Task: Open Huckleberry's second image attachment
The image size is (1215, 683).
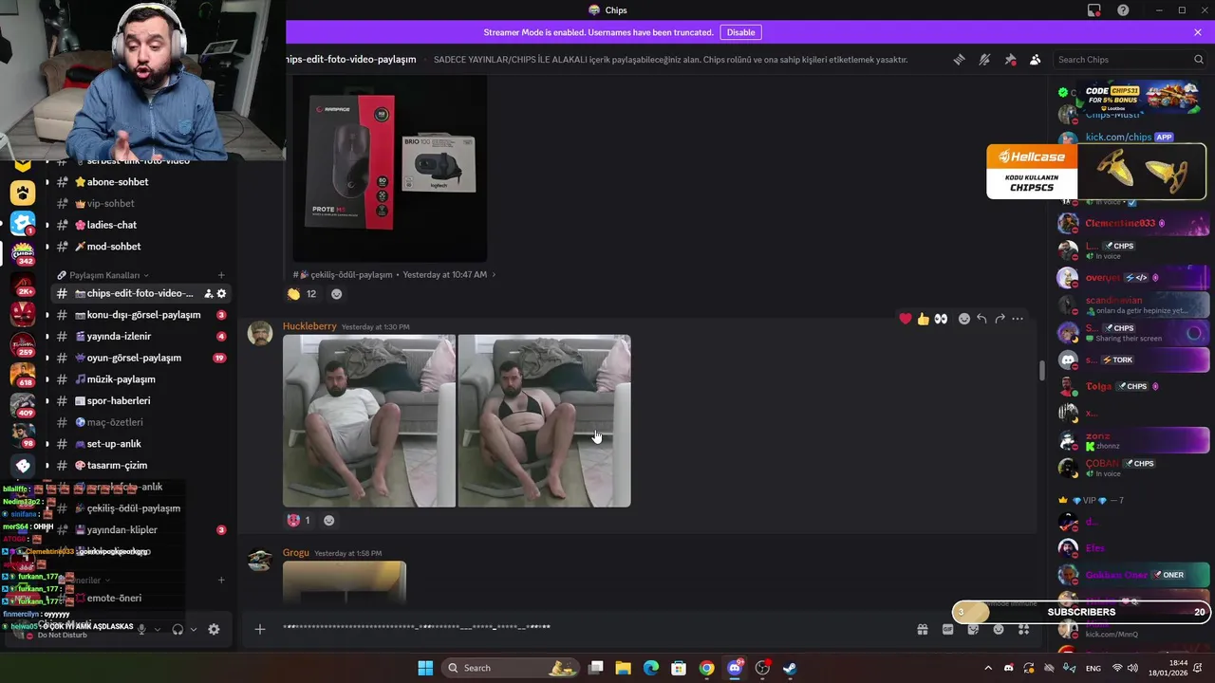Action: coord(544,421)
